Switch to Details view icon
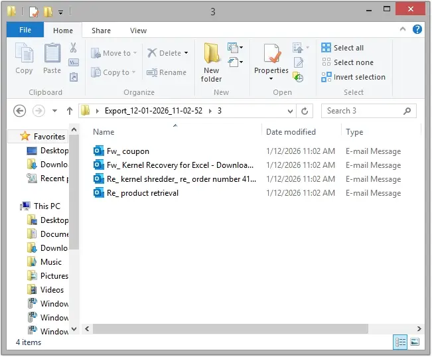Screen dimensions: 432x357 point(400,342)
